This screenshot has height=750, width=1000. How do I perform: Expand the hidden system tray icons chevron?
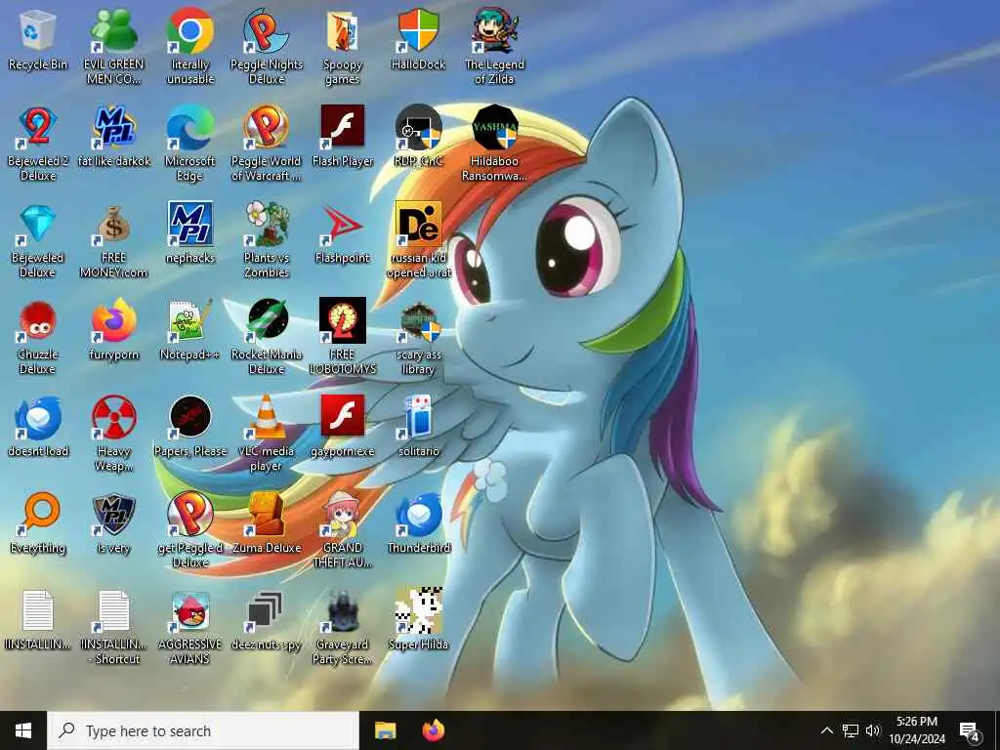(826, 730)
